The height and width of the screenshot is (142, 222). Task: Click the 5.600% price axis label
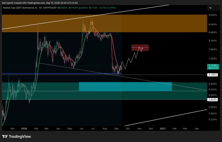213,107
